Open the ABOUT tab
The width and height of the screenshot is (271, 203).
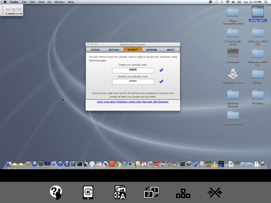(x=170, y=50)
